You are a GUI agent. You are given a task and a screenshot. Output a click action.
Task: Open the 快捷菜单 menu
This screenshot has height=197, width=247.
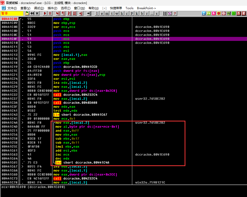(116, 8)
